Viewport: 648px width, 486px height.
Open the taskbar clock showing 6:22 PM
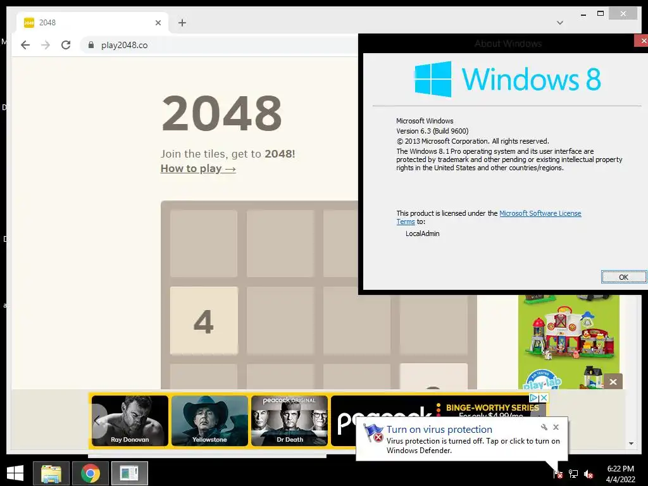pos(620,473)
